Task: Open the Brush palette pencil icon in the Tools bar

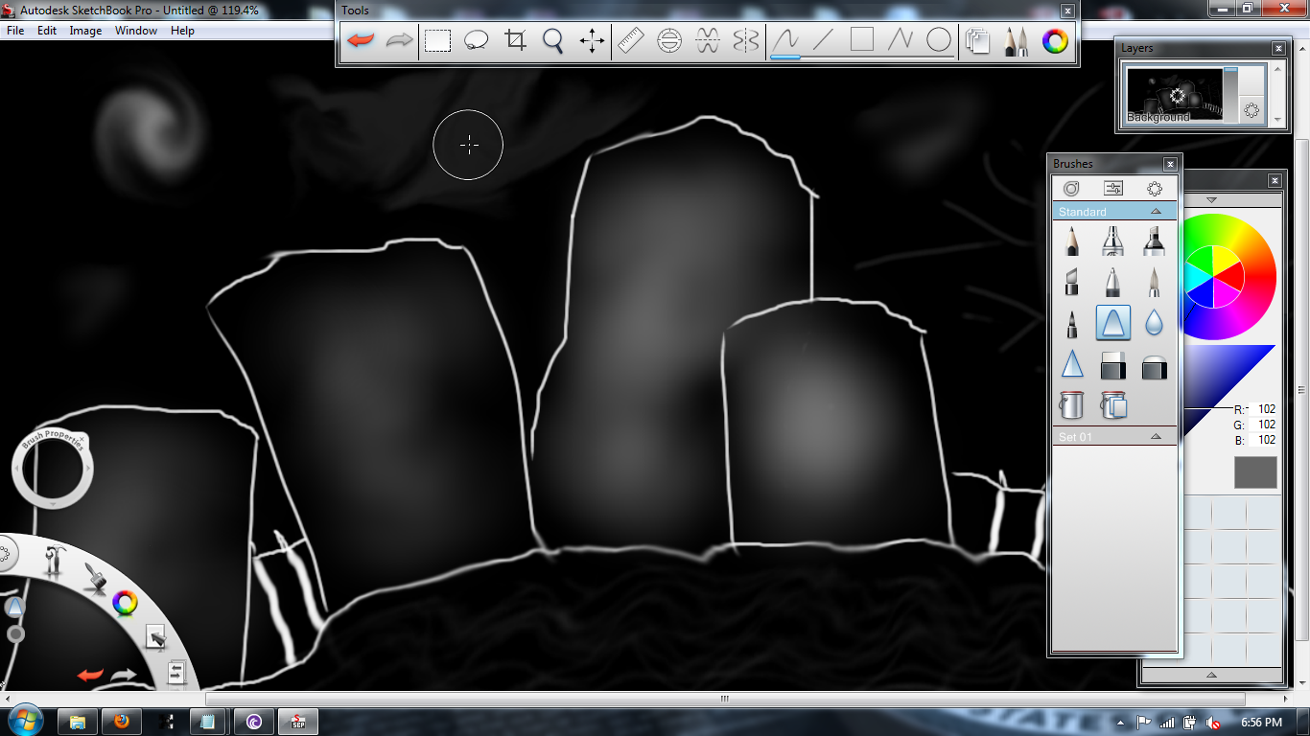Action: point(1017,40)
